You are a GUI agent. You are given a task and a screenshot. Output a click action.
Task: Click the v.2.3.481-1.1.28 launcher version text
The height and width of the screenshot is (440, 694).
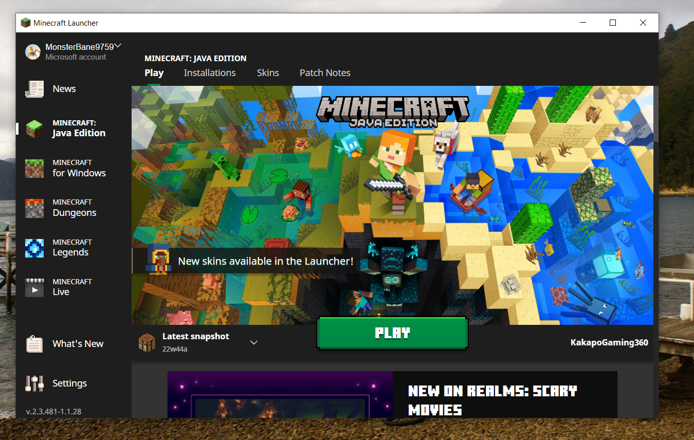53,411
